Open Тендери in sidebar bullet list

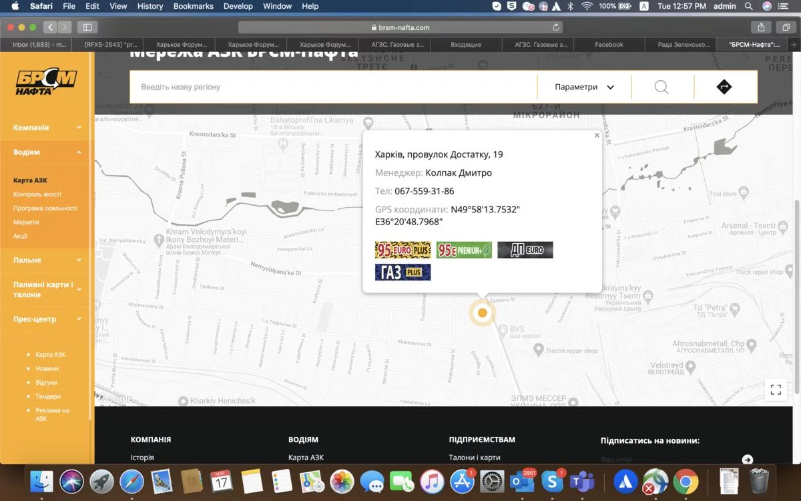click(48, 397)
